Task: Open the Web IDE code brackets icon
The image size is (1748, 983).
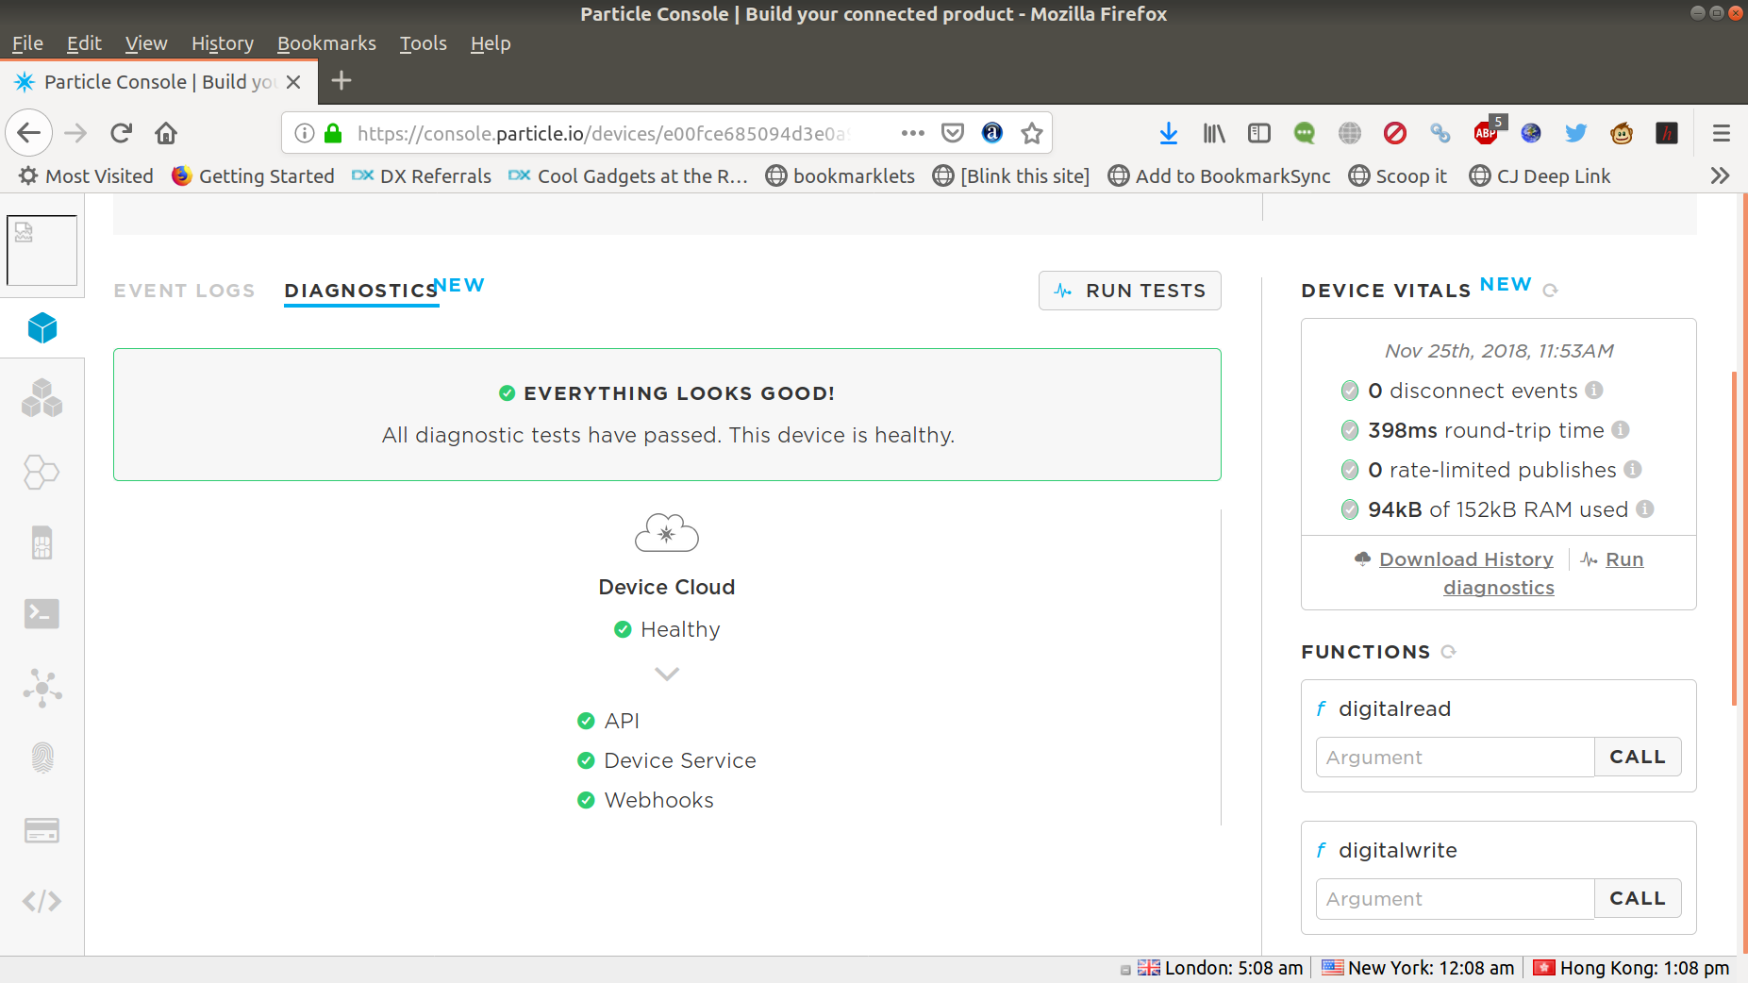Action: (x=42, y=901)
